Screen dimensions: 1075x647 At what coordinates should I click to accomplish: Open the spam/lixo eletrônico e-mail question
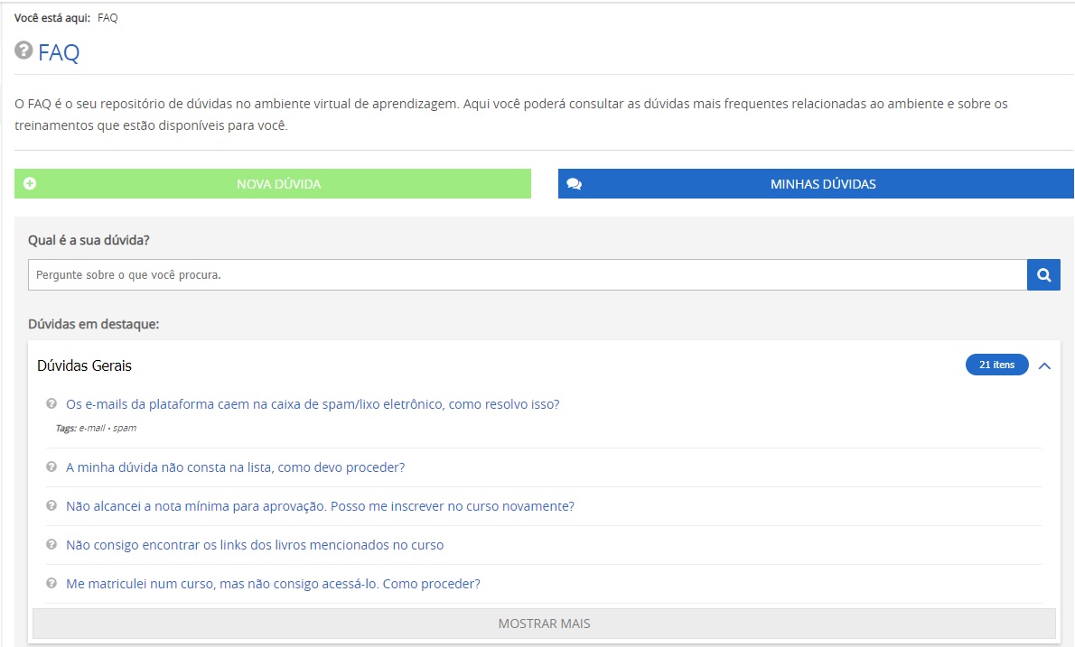point(313,404)
